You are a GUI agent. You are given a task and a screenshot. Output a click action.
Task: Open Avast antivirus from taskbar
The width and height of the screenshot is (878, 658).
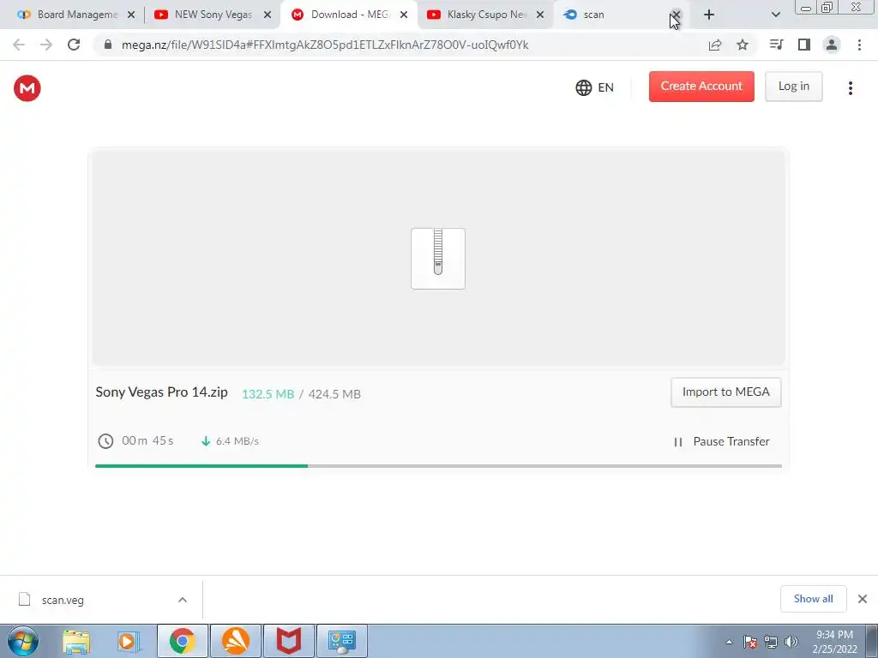point(236,641)
